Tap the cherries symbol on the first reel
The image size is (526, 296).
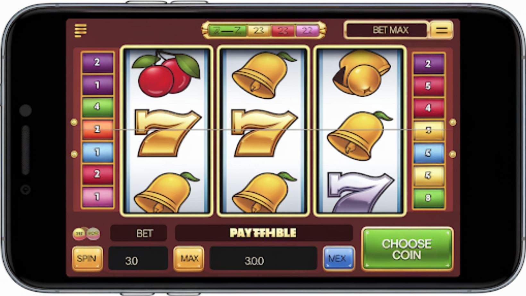tap(166, 74)
